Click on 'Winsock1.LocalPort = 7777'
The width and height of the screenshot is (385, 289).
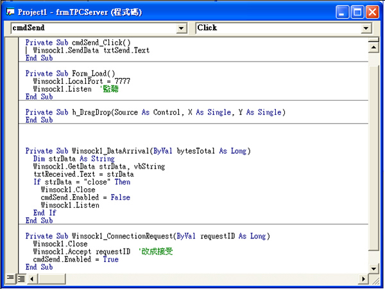click(81, 81)
